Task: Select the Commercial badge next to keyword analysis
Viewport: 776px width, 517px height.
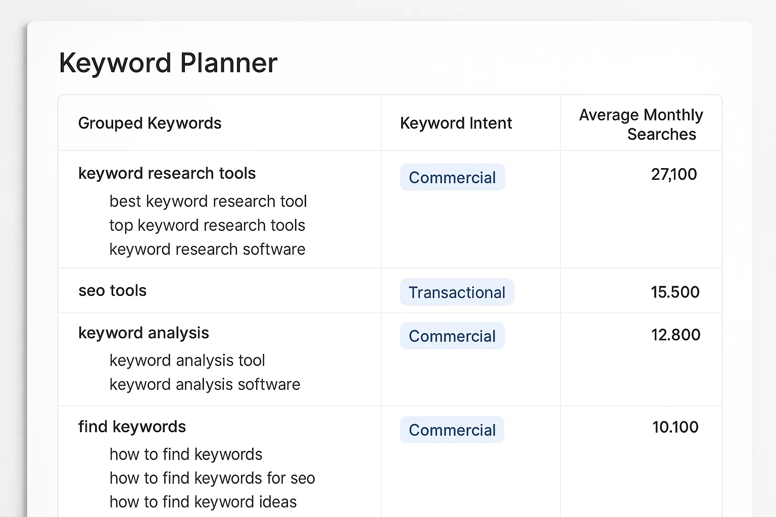Action: (x=452, y=336)
